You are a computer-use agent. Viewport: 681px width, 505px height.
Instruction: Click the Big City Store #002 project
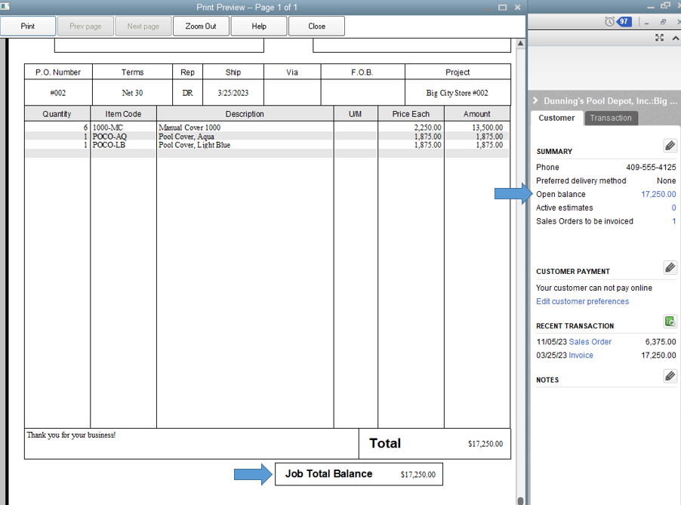[x=457, y=93]
